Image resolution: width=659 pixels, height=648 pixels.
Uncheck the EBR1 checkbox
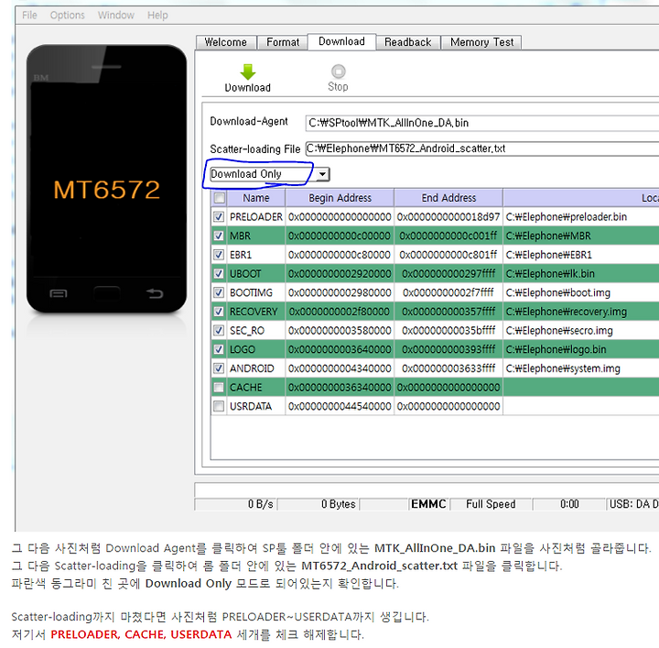click(x=219, y=255)
